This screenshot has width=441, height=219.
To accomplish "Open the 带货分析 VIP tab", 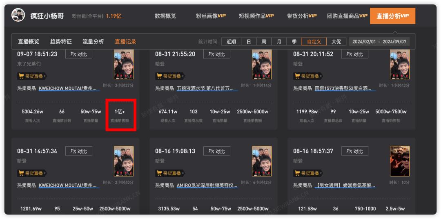I will [x=302, y=16].
